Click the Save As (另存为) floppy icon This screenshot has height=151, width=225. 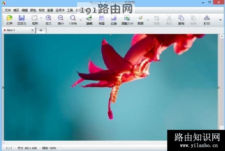pos(22,20)
